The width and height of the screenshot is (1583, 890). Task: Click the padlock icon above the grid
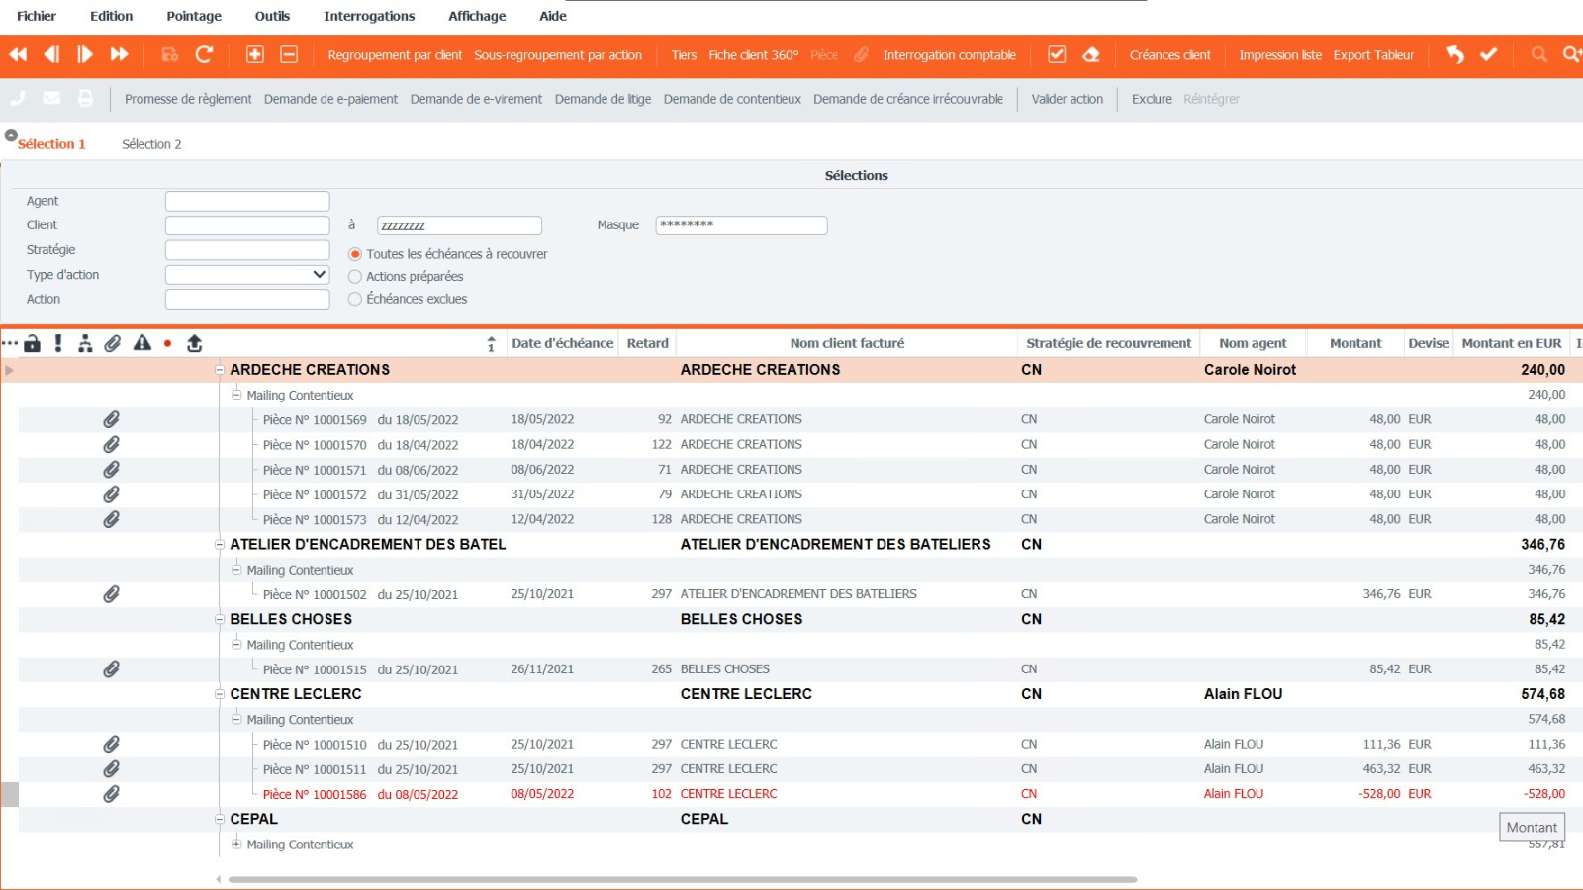pyautogui.click(x=33, y=343)
